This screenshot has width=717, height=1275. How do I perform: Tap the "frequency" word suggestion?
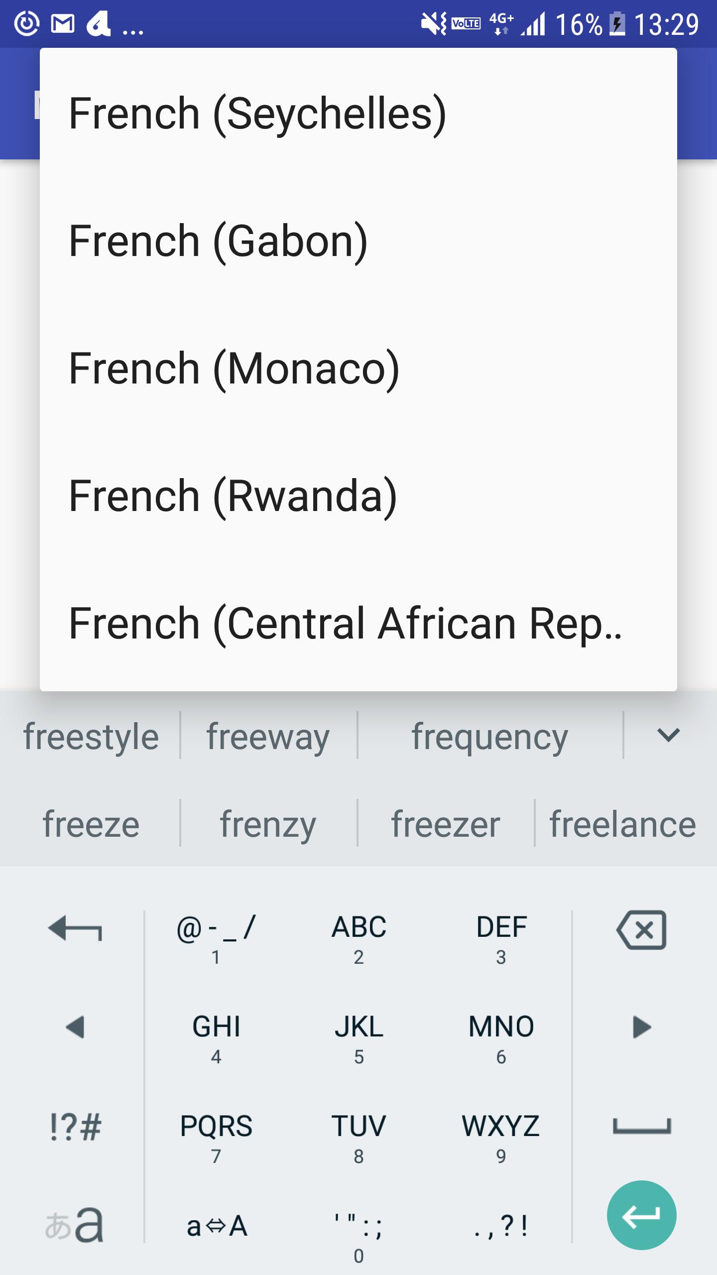[490, 736]
